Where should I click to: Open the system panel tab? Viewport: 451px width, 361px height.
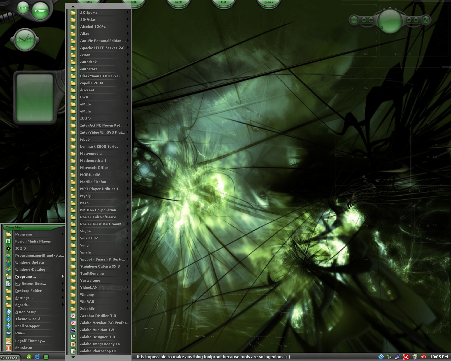88,3
